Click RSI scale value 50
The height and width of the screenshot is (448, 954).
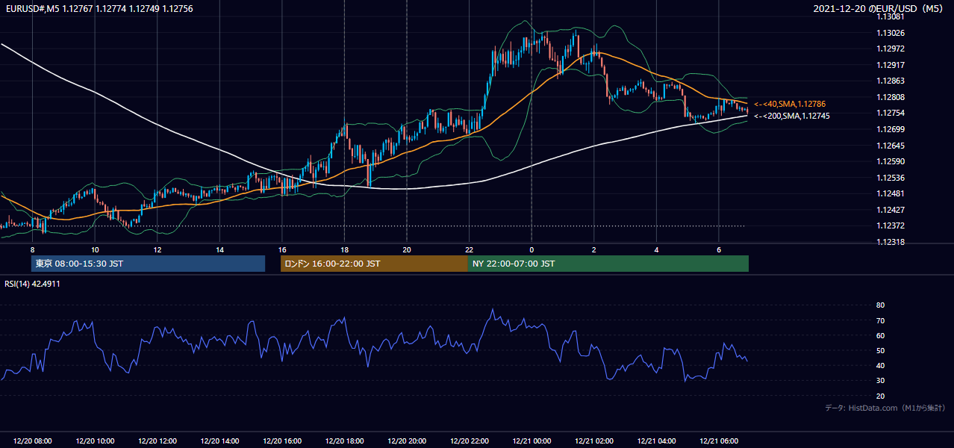[x=881, y=350]
